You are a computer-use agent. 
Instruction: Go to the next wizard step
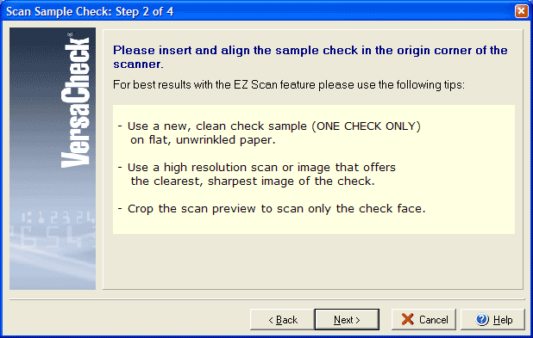(x=347, y=319)
